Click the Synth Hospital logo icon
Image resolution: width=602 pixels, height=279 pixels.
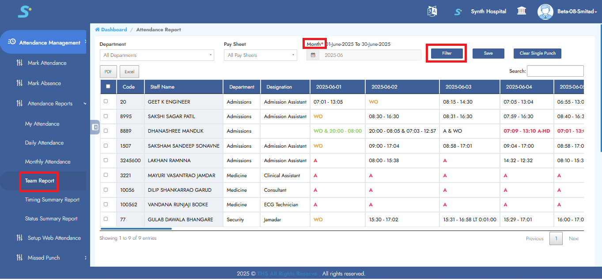pos(458,12)
